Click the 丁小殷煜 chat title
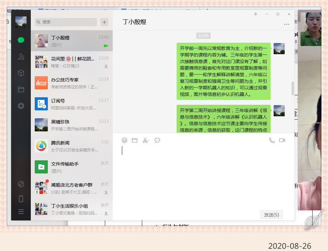This screenshot has height=251, width=328. coord(134,22)
